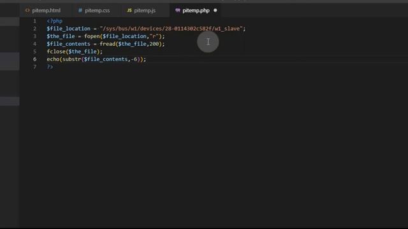Click the closing ?> tag on line 7
This screenshot has width=408, height=229.
tap(50, 67)
